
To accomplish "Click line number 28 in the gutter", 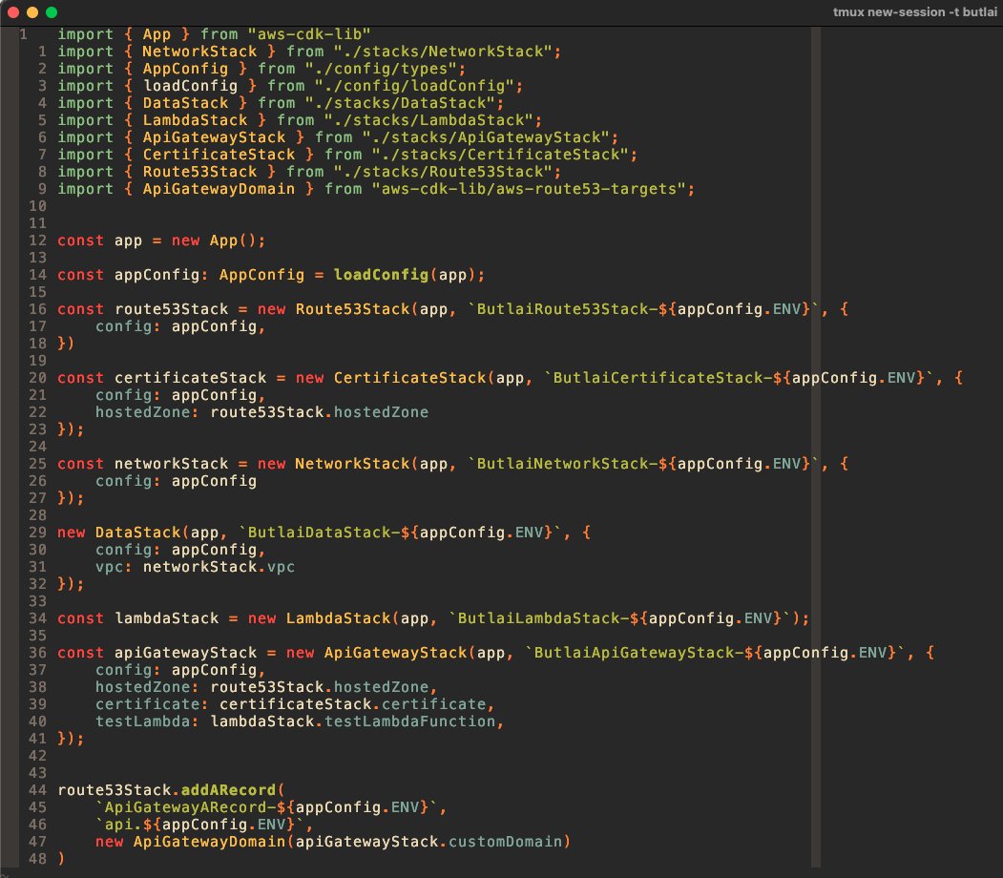I will (x=38, y=515).
